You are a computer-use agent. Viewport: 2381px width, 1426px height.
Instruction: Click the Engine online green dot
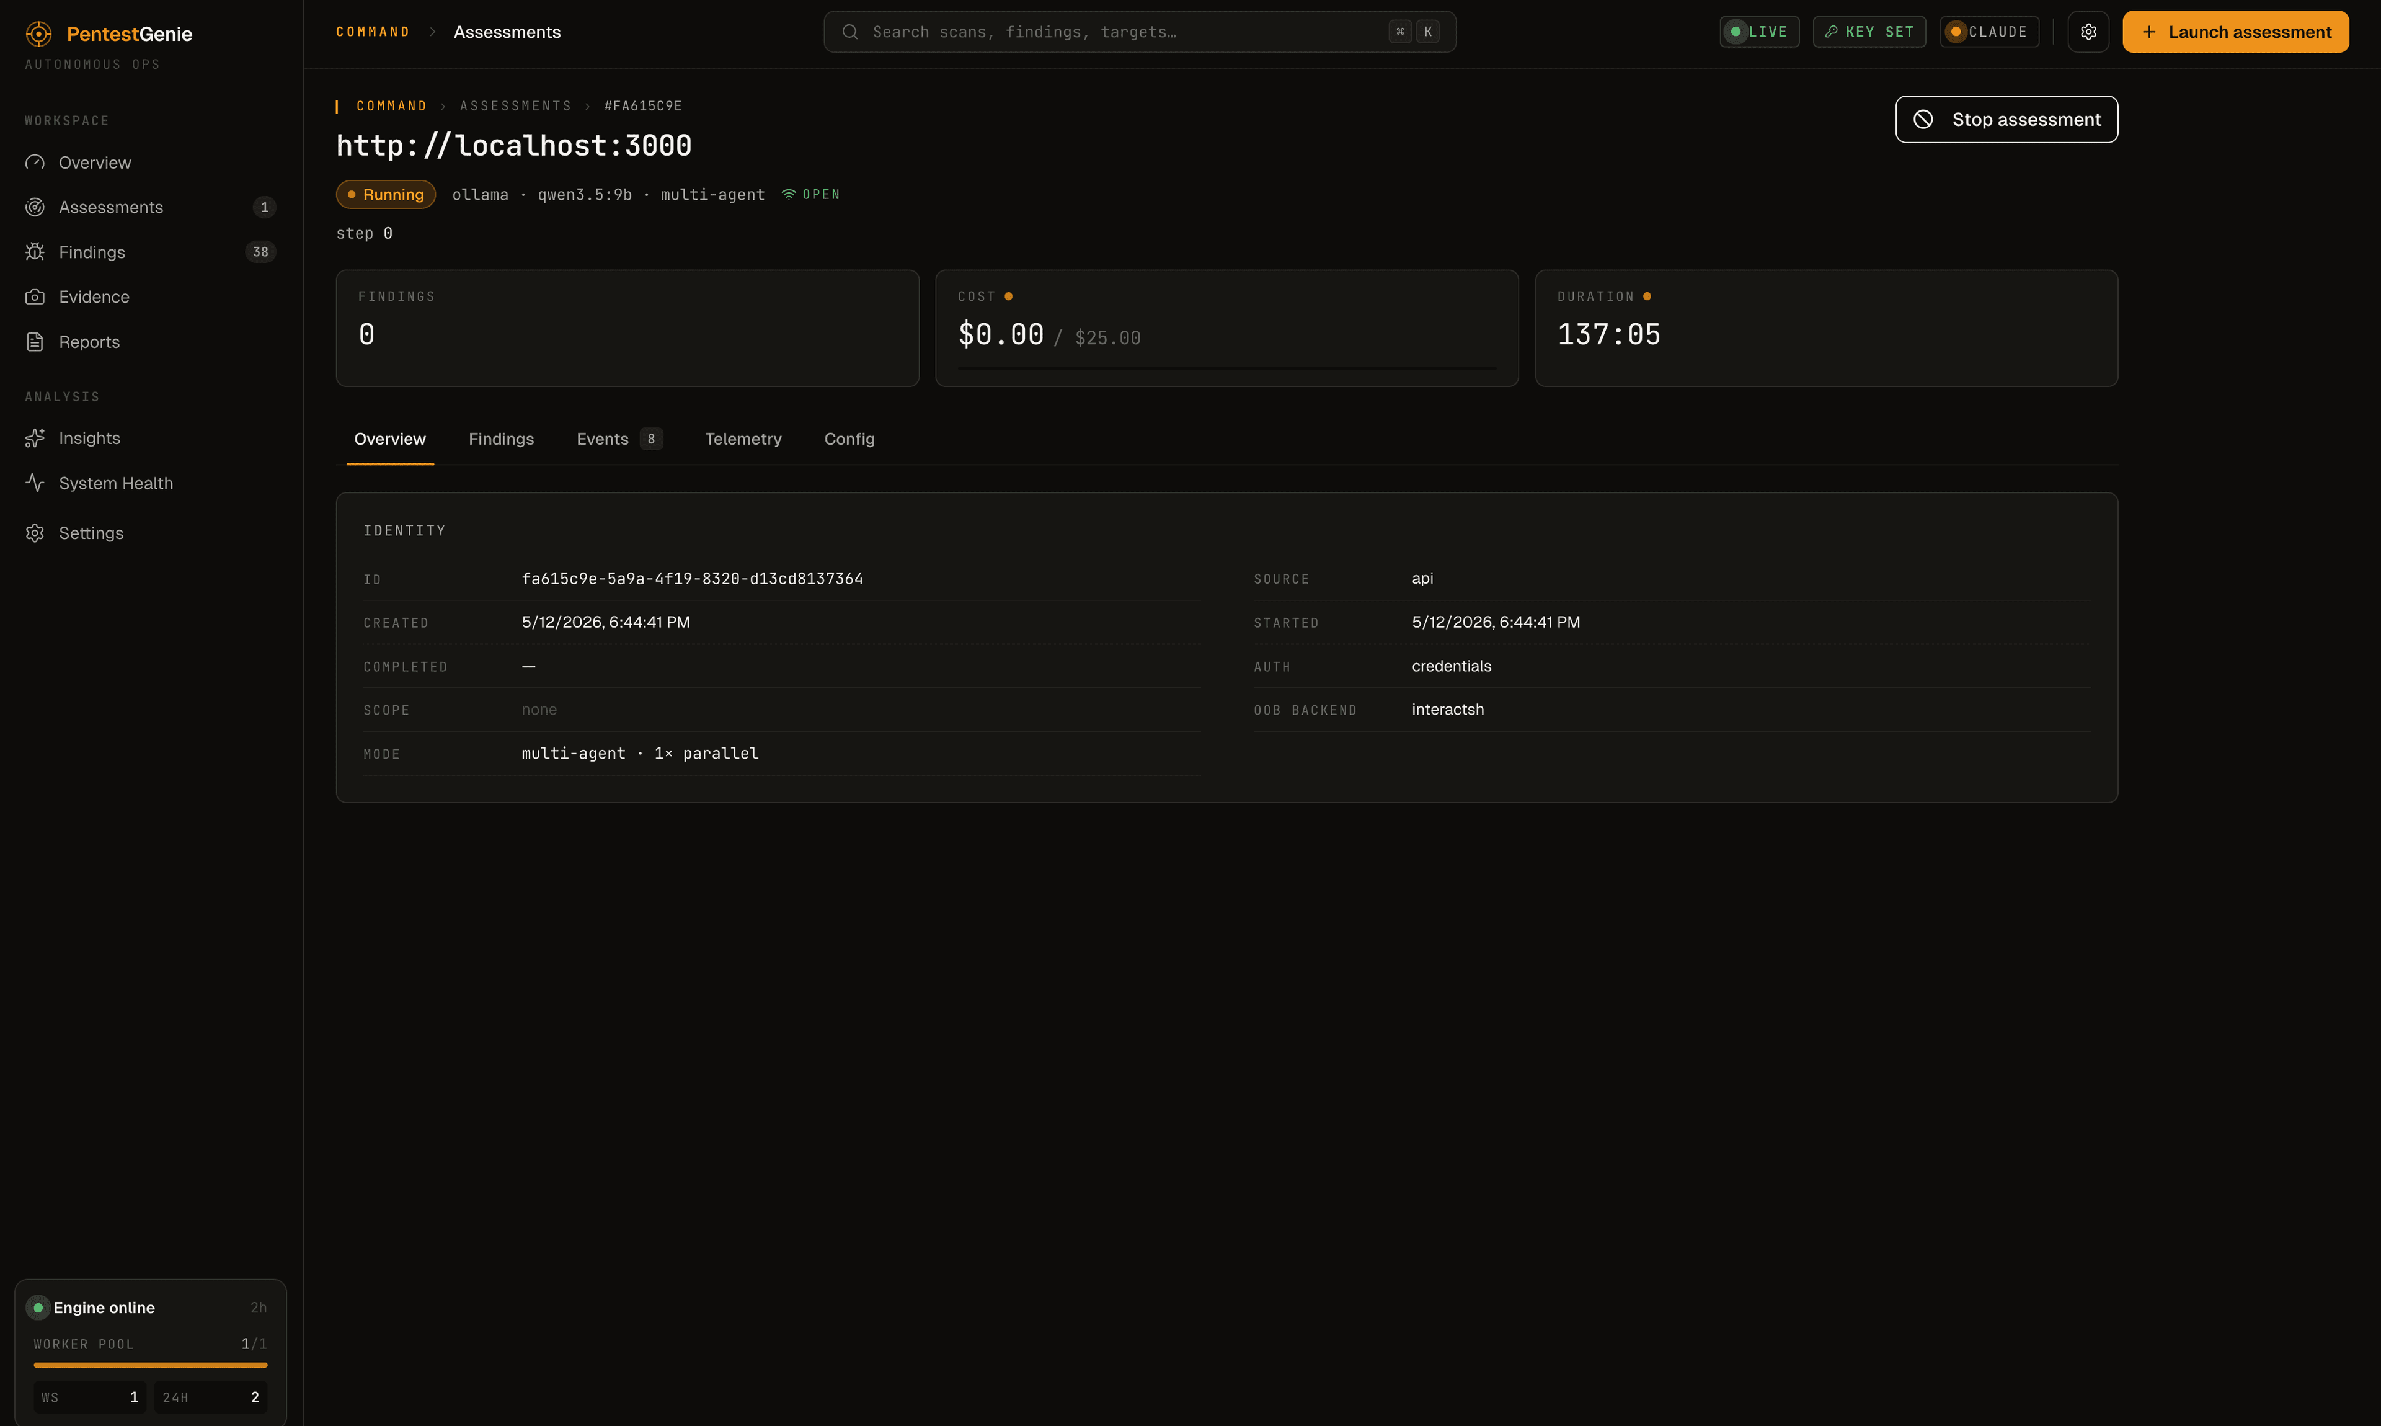[38, 1308]
